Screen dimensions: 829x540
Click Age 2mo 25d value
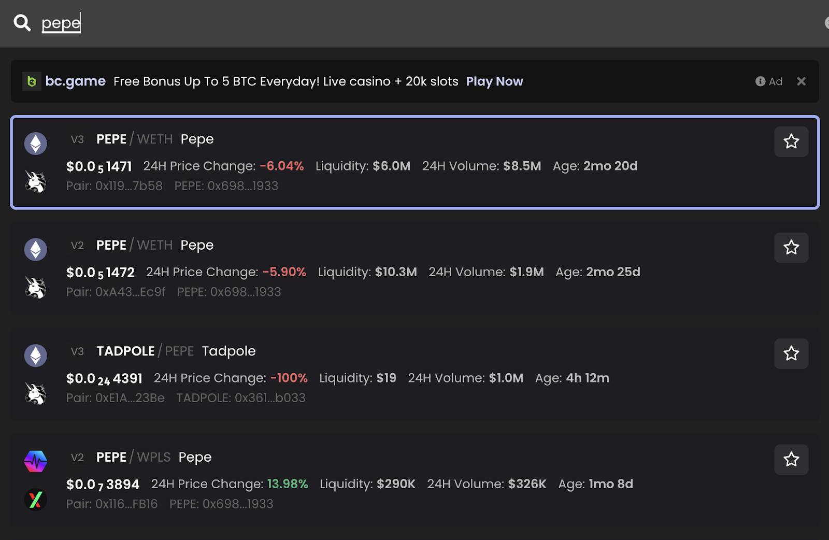tap(613, 272)
